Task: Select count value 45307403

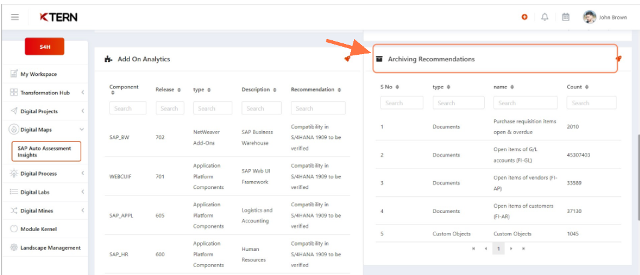Action: tap(579, 155)
